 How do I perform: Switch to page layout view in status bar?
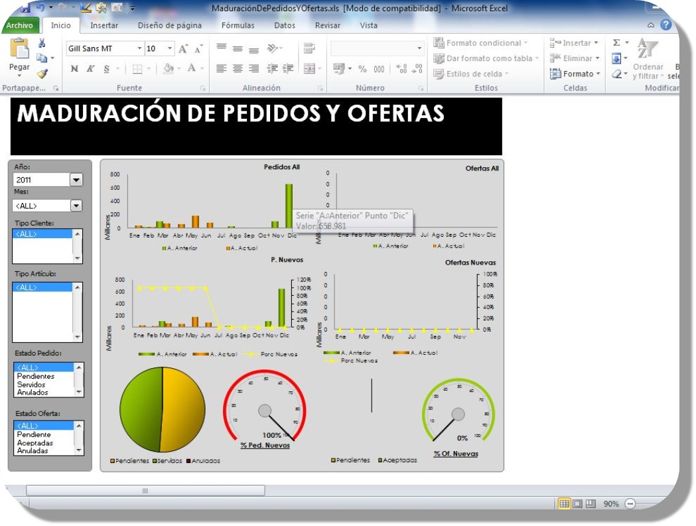click(x=577, y=504)
